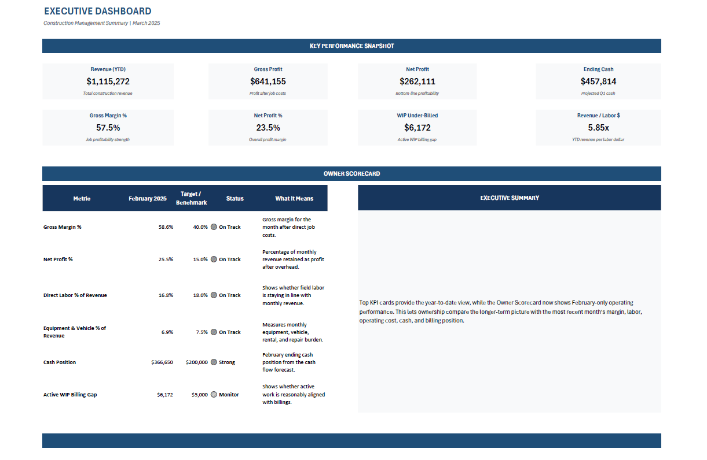Click the executive summary paragraph text
The image size is (707, 460).
[500, 311]
